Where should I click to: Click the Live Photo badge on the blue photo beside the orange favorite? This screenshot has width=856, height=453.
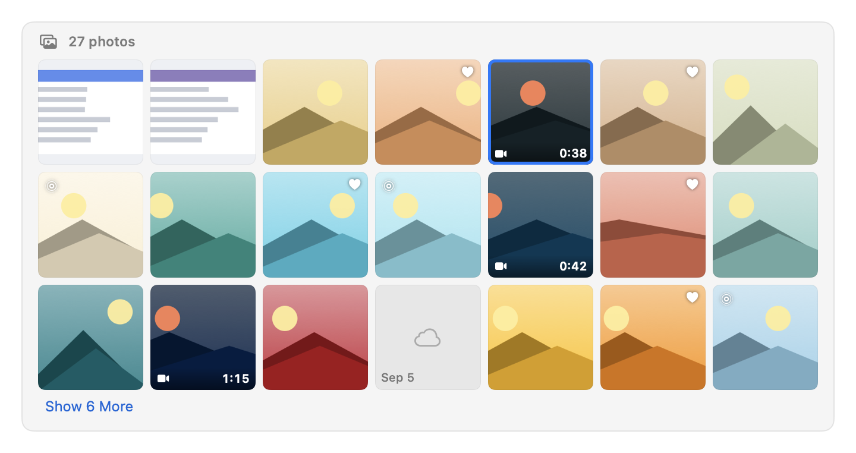point(726,299)
